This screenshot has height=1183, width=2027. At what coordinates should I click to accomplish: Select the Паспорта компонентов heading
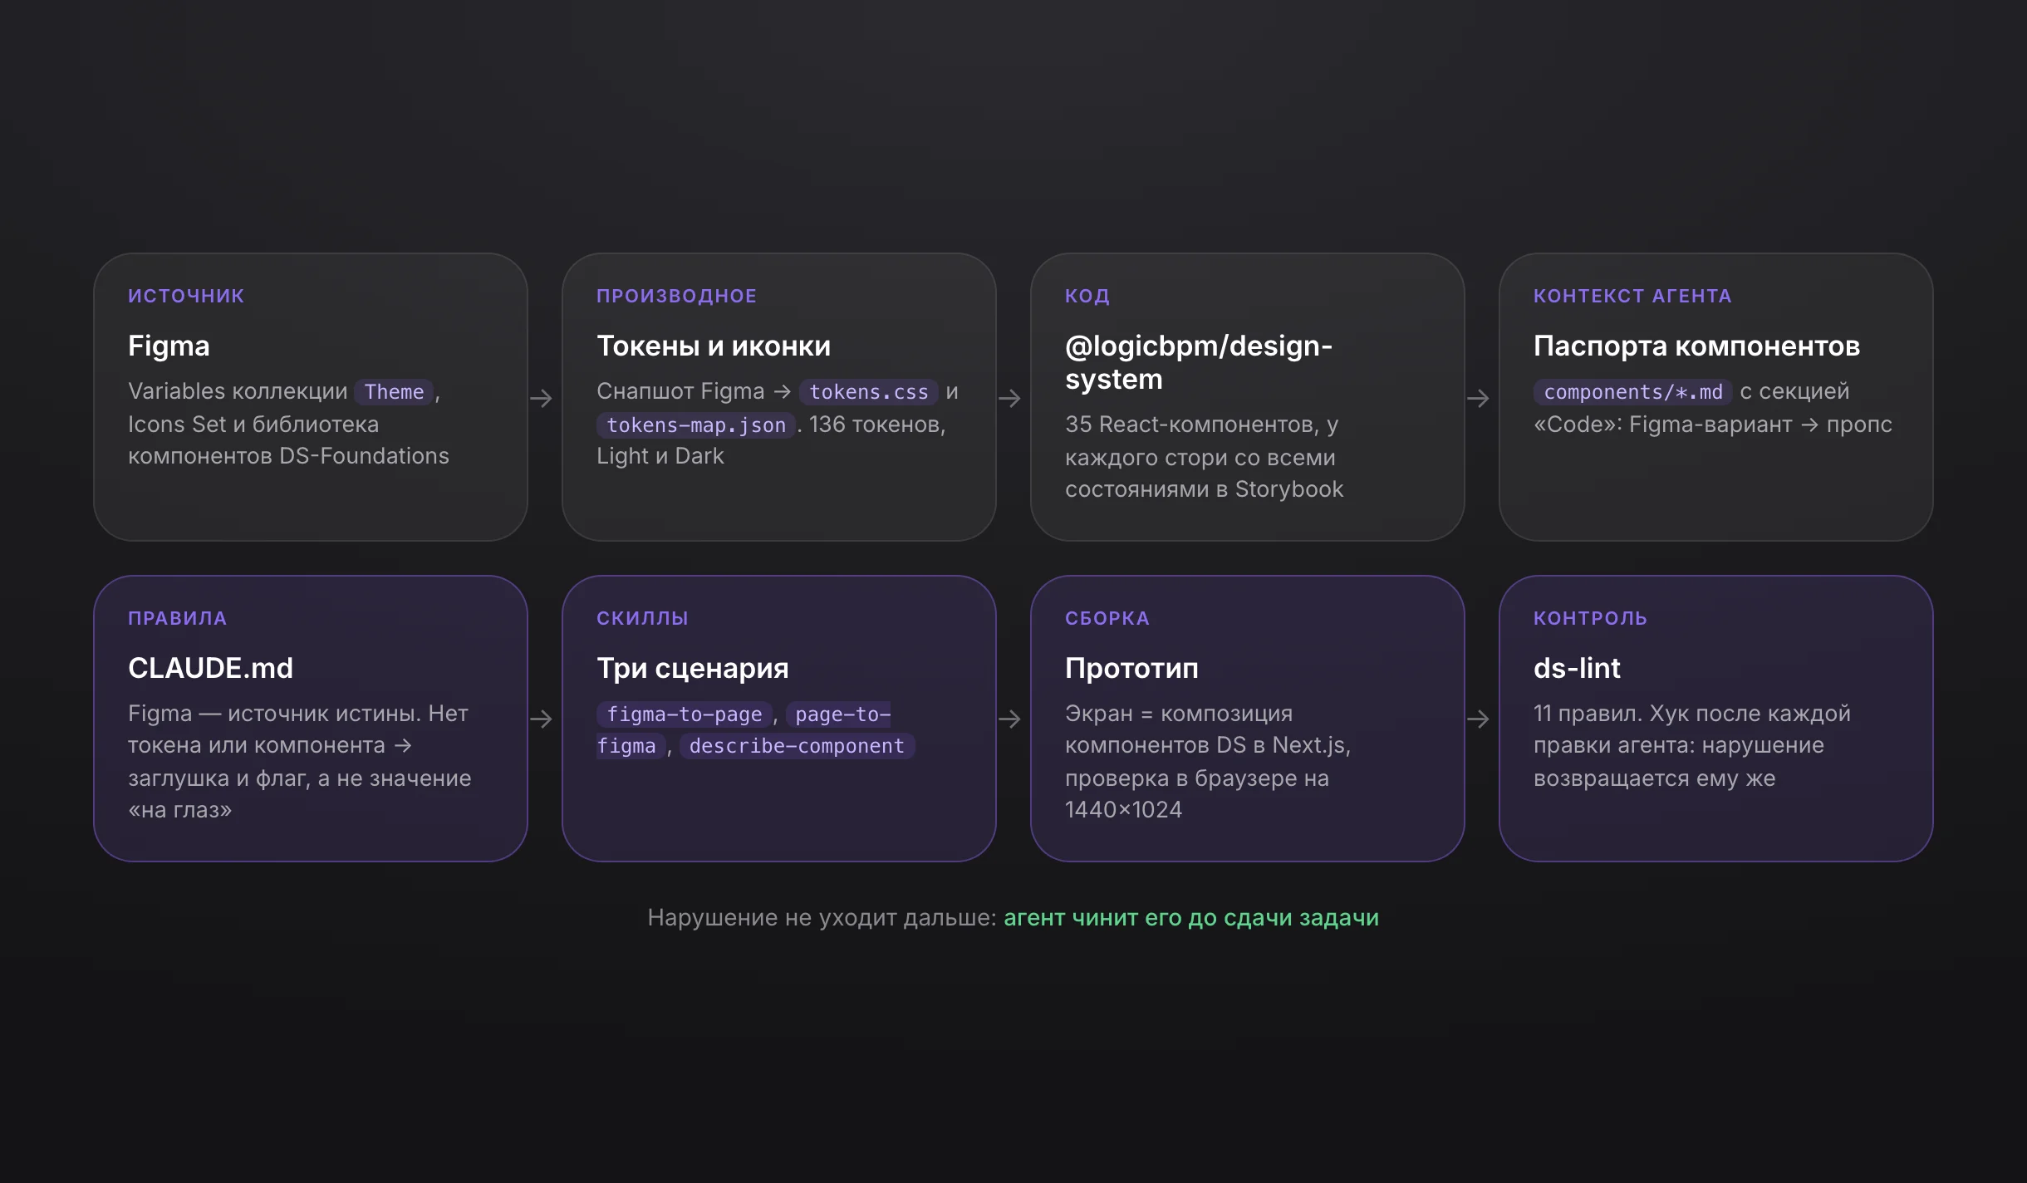pyautogui.click(x=1696, y=346)
